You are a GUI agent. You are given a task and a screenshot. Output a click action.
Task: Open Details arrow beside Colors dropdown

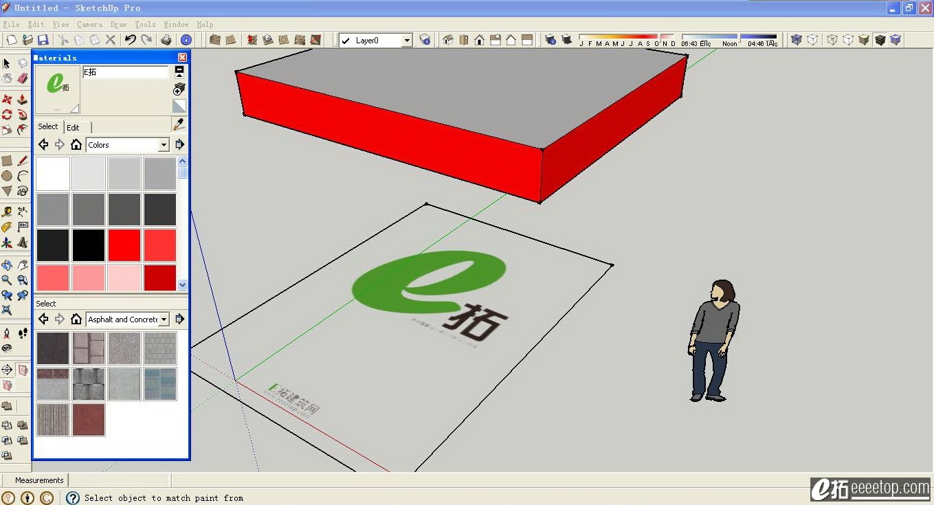179,145
